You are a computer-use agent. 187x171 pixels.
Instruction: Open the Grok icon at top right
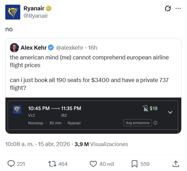[x=168, y=9]
